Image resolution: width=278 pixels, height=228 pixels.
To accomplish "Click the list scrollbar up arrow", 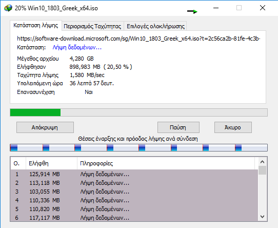I will pyautogui.click(x=263, y=162).
